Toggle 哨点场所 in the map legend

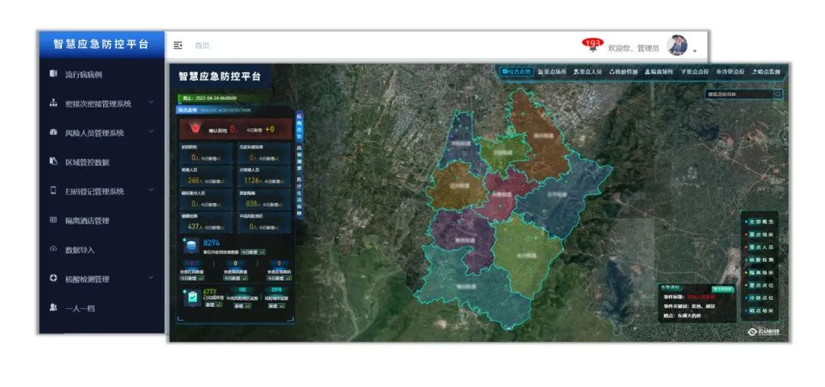coord(760,311)
